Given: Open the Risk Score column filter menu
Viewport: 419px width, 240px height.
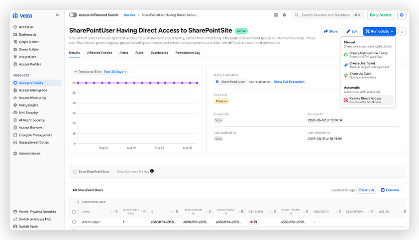Looking at the screenshot, I should pyautogui.click(x=272, y=212).
